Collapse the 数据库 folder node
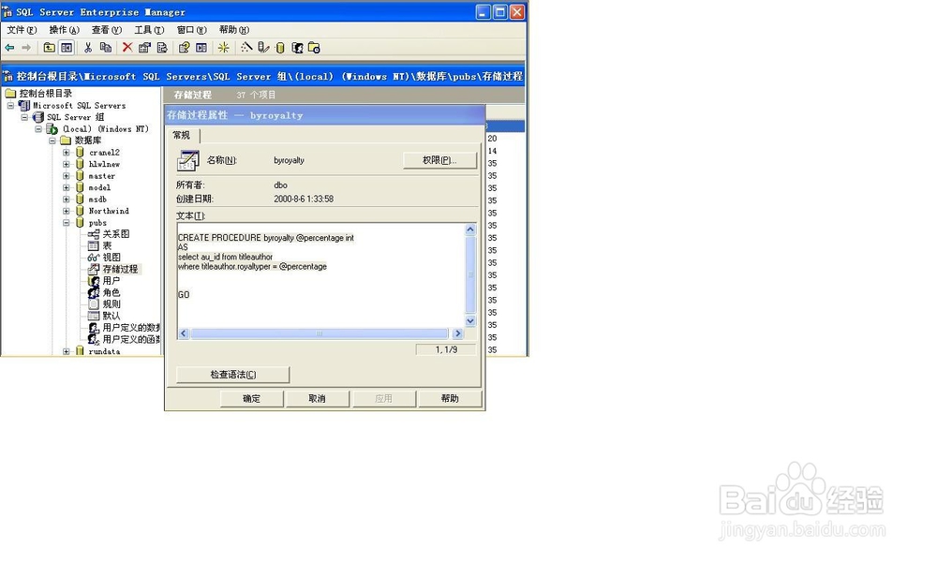 (x=52, y=140)
